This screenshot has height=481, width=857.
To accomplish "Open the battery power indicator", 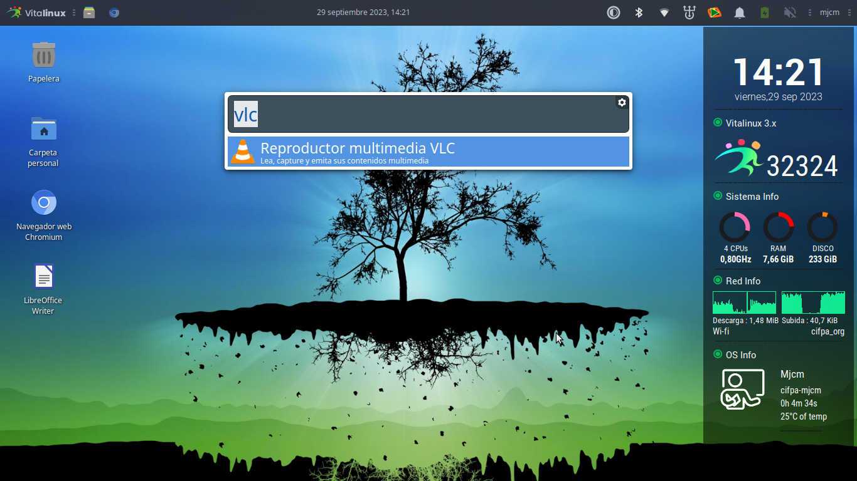I will [x=765, y=13].
